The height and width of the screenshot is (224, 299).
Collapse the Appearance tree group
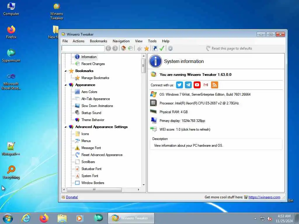(x=65, y=85)
